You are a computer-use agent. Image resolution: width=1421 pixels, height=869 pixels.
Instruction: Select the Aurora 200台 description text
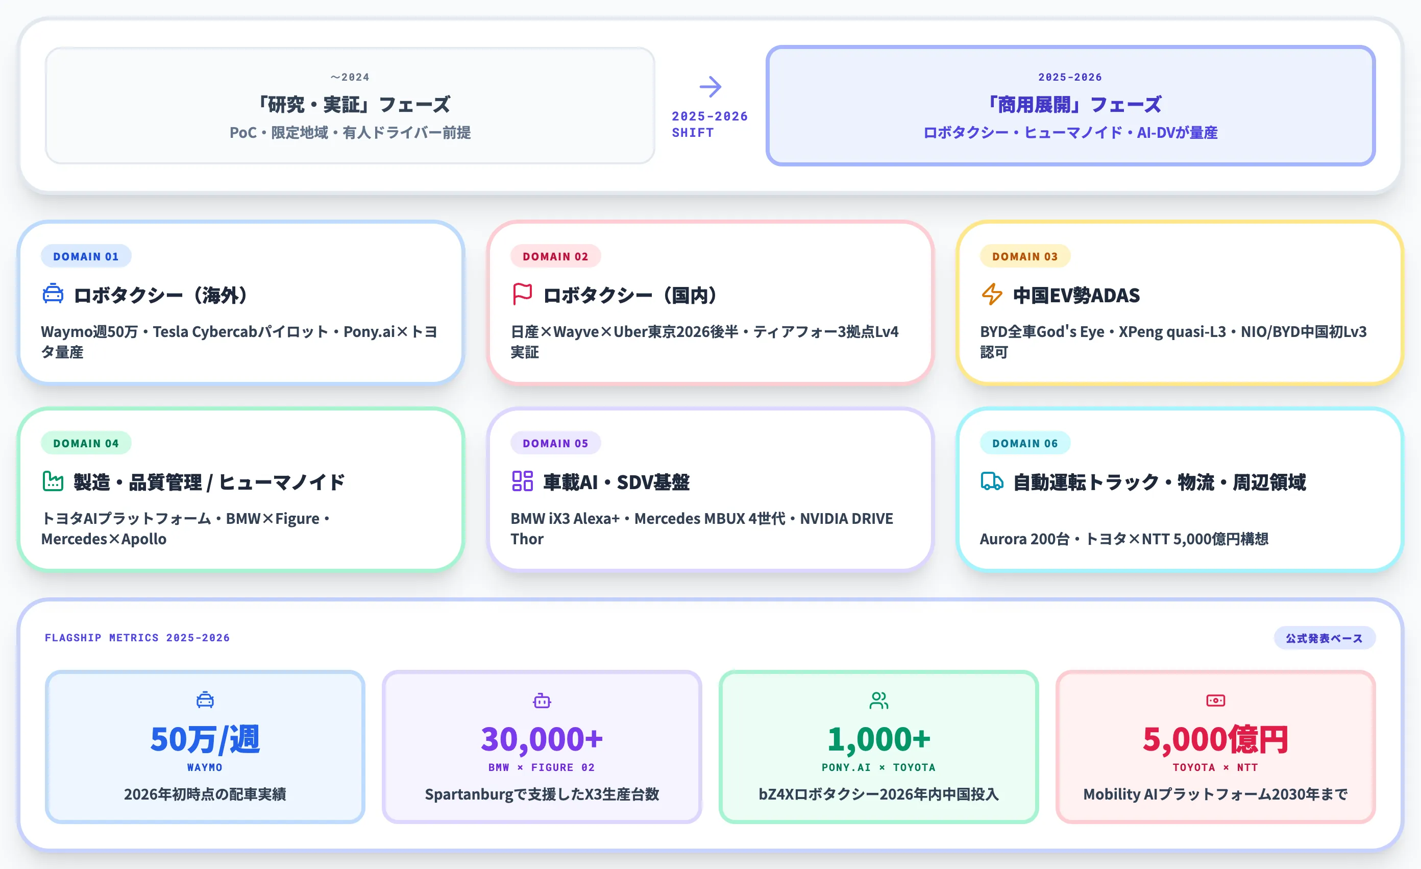(x=1124, y=539)
